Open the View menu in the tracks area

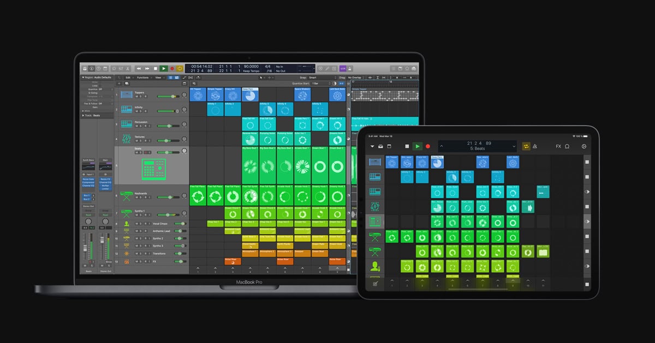[158, 77]
